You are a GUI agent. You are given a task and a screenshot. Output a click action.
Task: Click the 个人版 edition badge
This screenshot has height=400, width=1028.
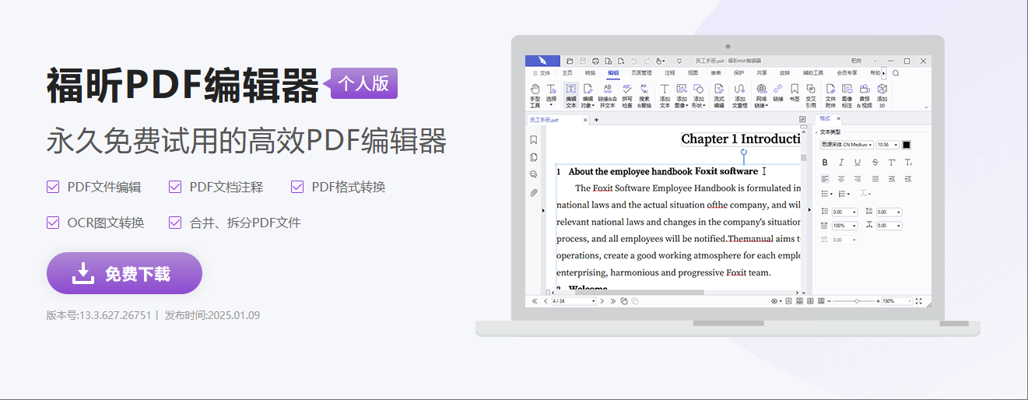click(364, 83)
